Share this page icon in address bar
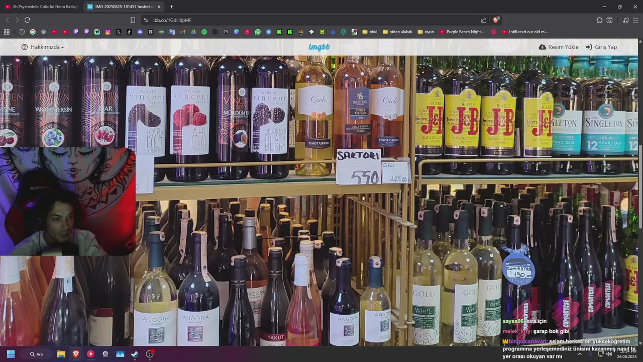 pos(483,20)
